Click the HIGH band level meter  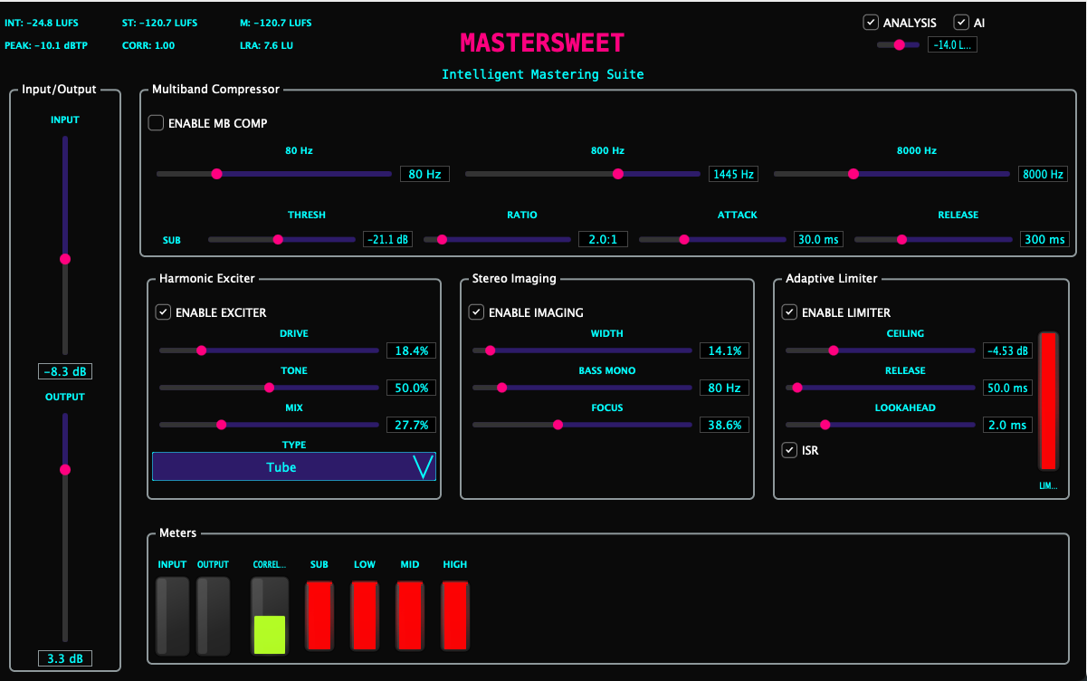[455, 616]
